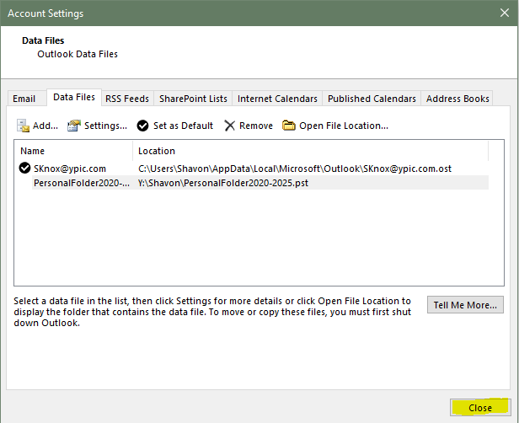Open the RSS Feeds tab
Image resolution: width=519 pixels, height=423 pixels.
coord(127,99)
